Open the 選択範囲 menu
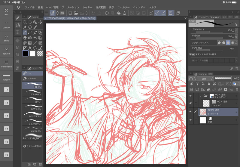The image size is (240, 167). (101, 7)
